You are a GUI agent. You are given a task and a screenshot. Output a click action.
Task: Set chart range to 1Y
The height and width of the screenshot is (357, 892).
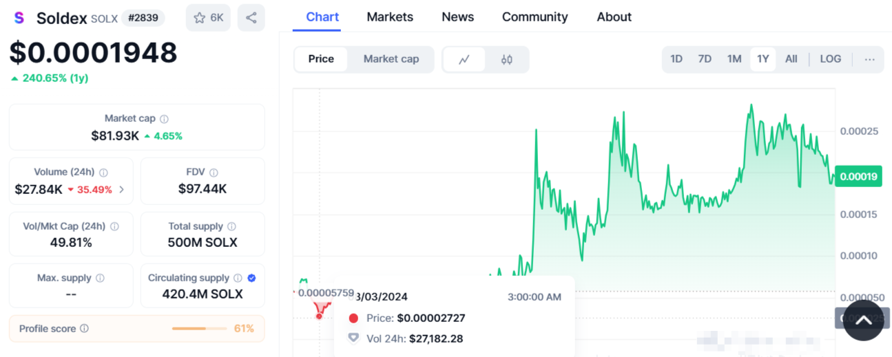coord(763,59)
